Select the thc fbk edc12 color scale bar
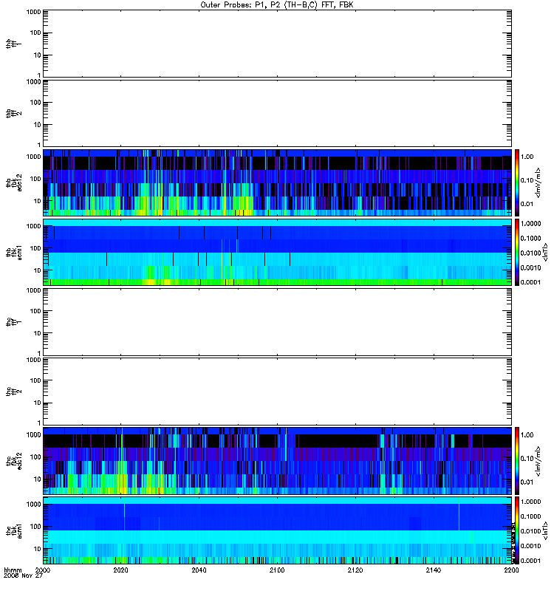 (x=517, y=460)
